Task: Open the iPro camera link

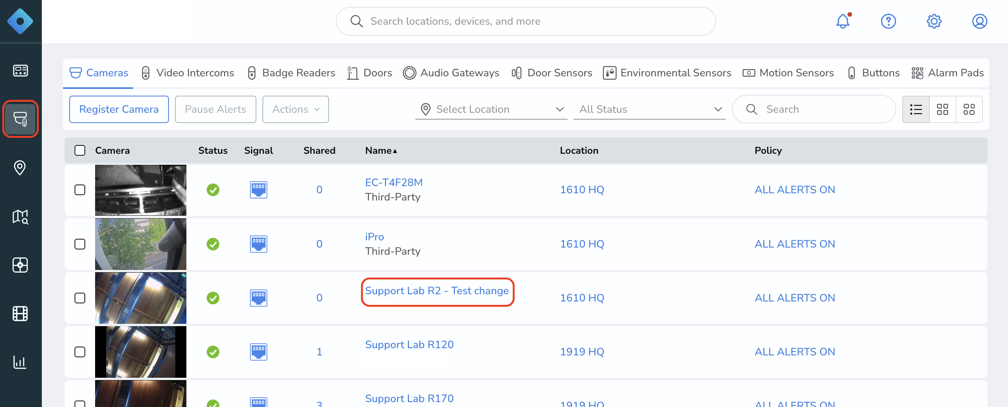Action: (374, 237)
